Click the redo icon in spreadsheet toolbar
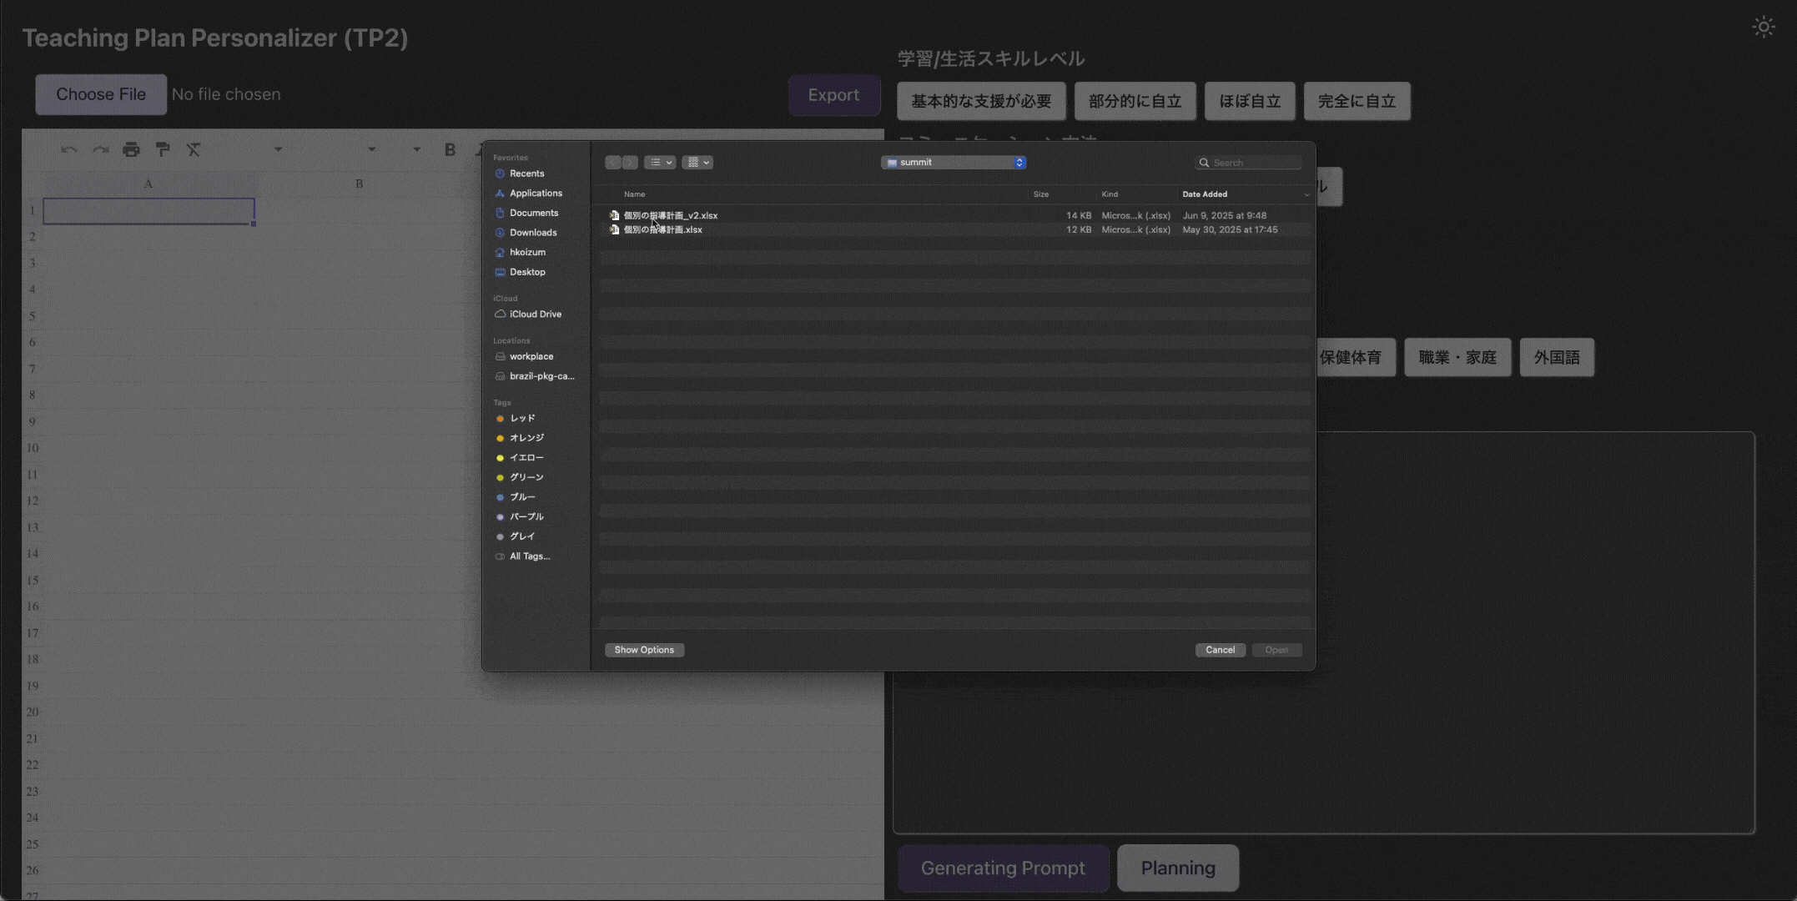The width and height of the screenshot is (1797, 901). point(101,149)
